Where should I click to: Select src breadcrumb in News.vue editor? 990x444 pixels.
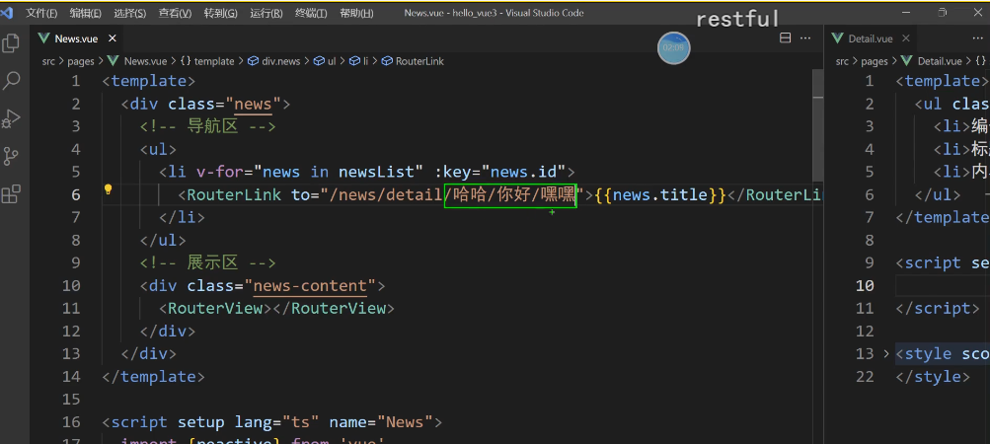49,61
